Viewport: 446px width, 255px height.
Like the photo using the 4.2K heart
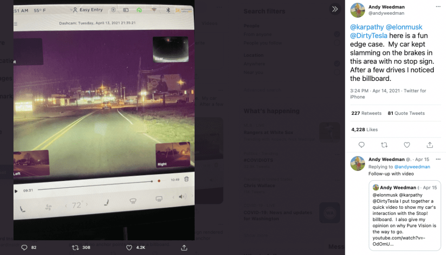pyautogui.click(x=129, y=247)
